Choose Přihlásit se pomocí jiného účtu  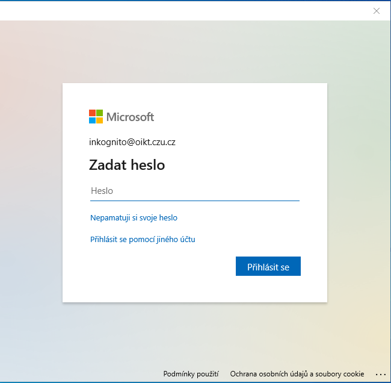[x=143, y=240]
